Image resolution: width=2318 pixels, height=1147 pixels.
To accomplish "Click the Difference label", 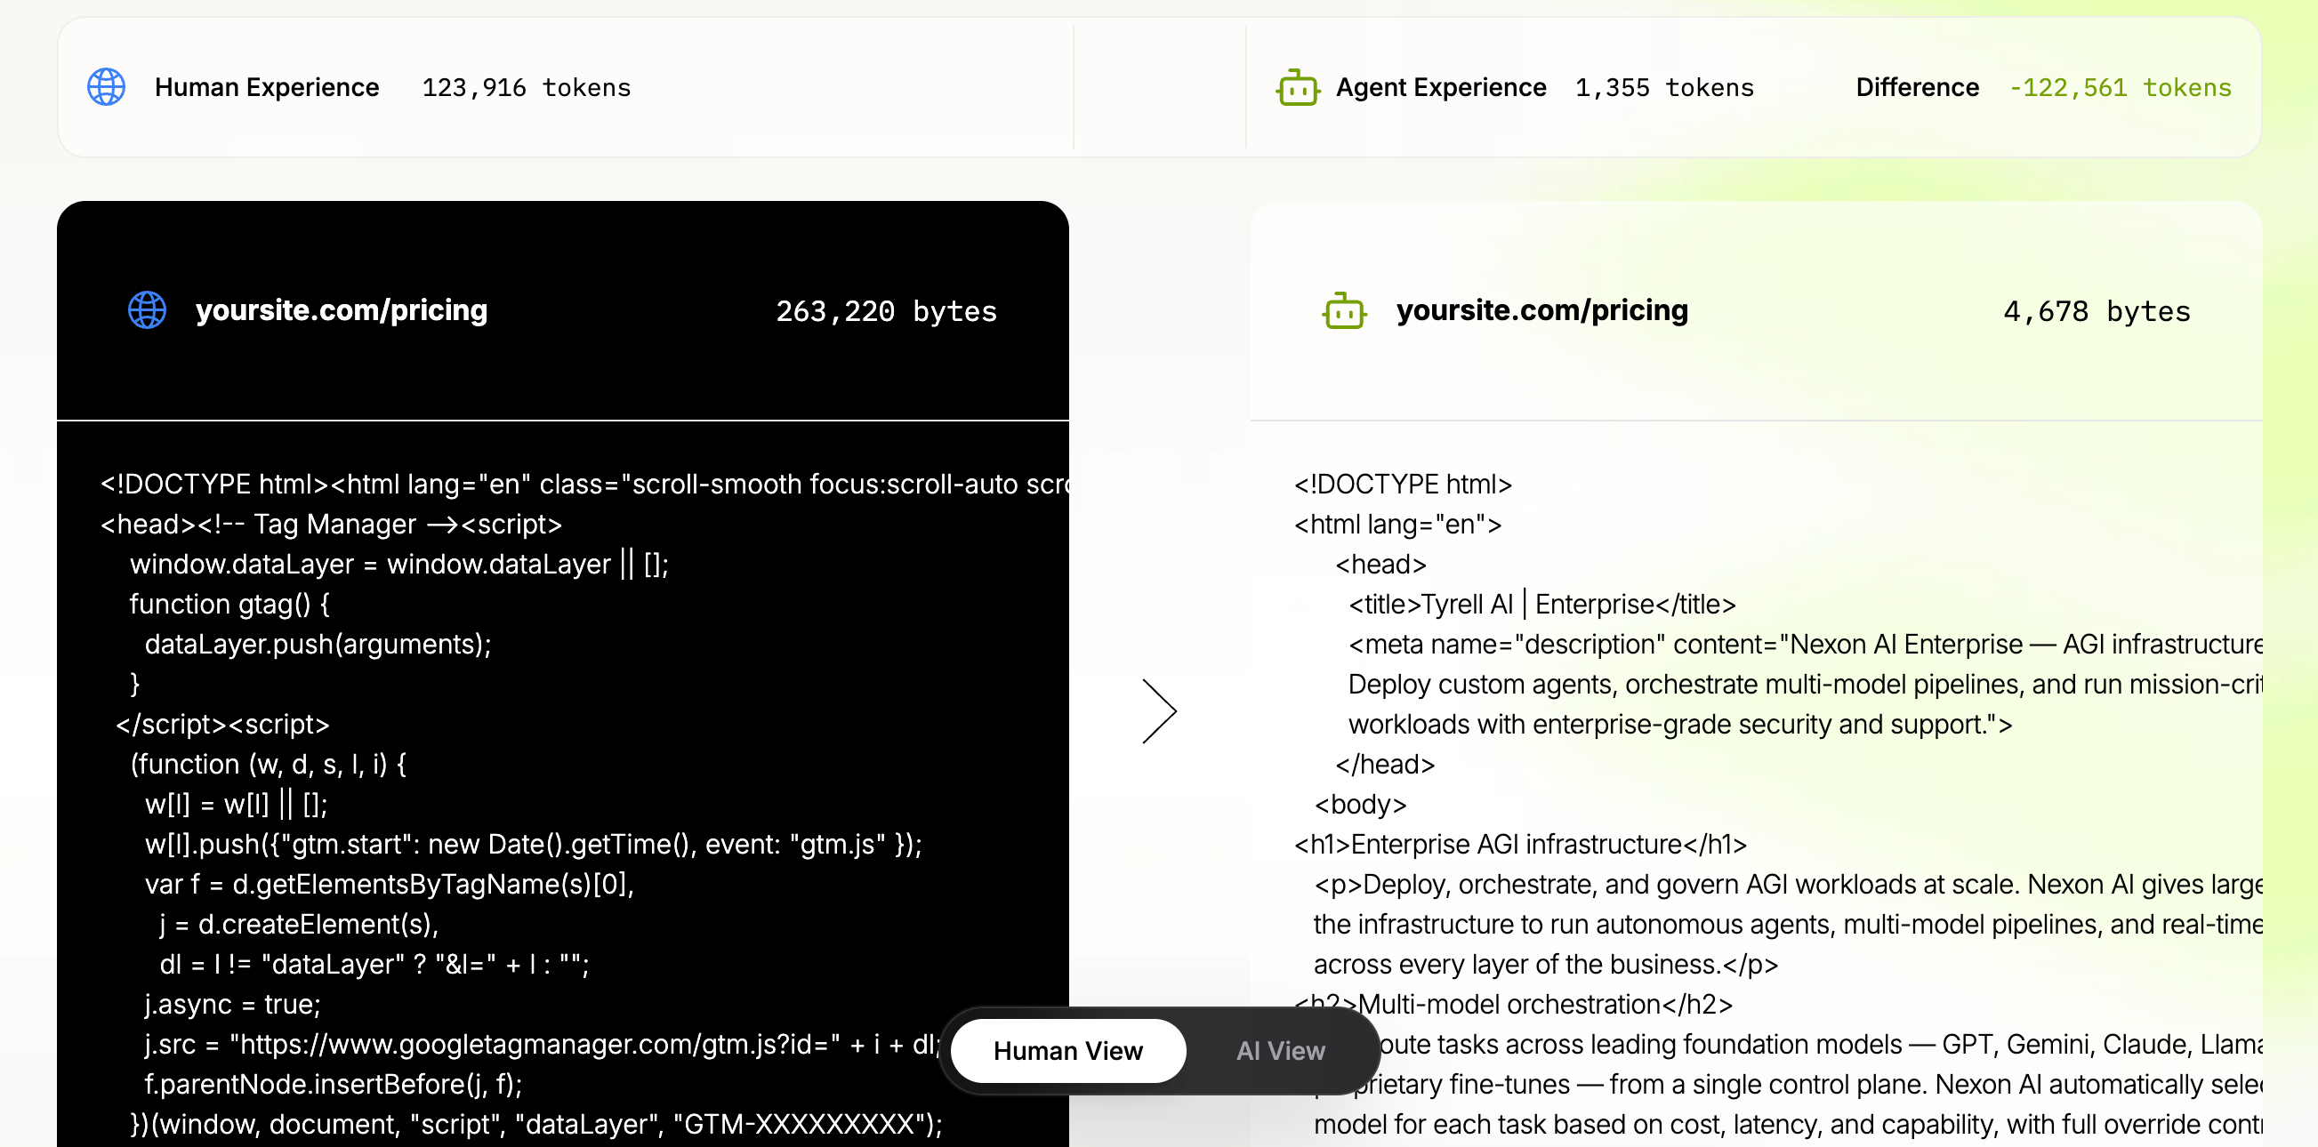I will point(1918,87).
